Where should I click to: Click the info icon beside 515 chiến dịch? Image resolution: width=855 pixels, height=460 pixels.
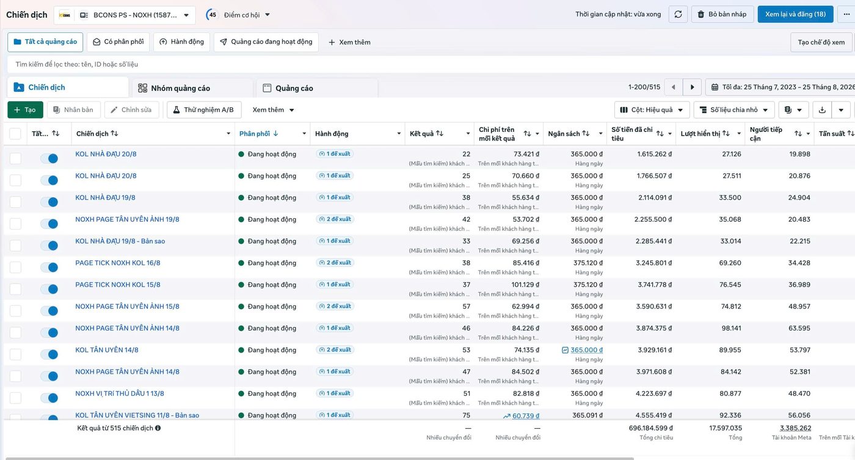158,428
